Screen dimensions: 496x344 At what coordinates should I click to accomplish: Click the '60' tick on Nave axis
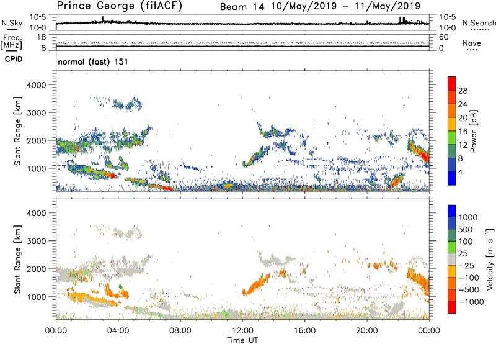[x=443, y=37]
